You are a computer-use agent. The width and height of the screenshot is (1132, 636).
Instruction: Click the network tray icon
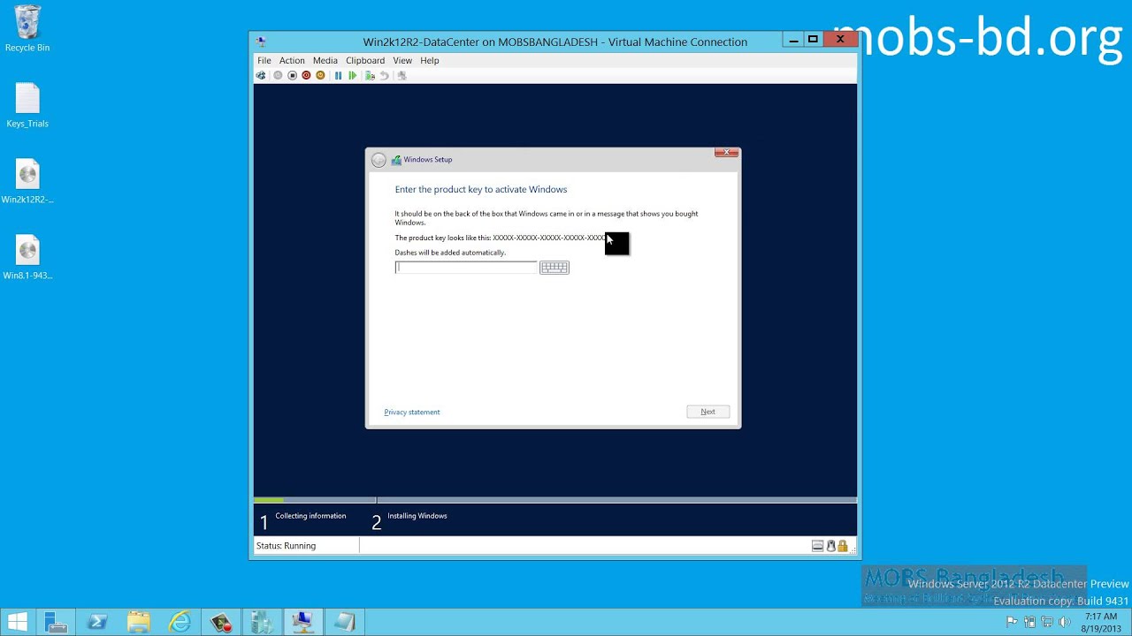[x=1047, y=622]
